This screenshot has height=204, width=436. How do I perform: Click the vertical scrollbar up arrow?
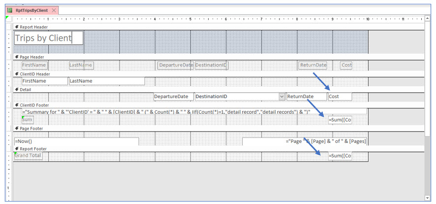(x=427, y=19)
